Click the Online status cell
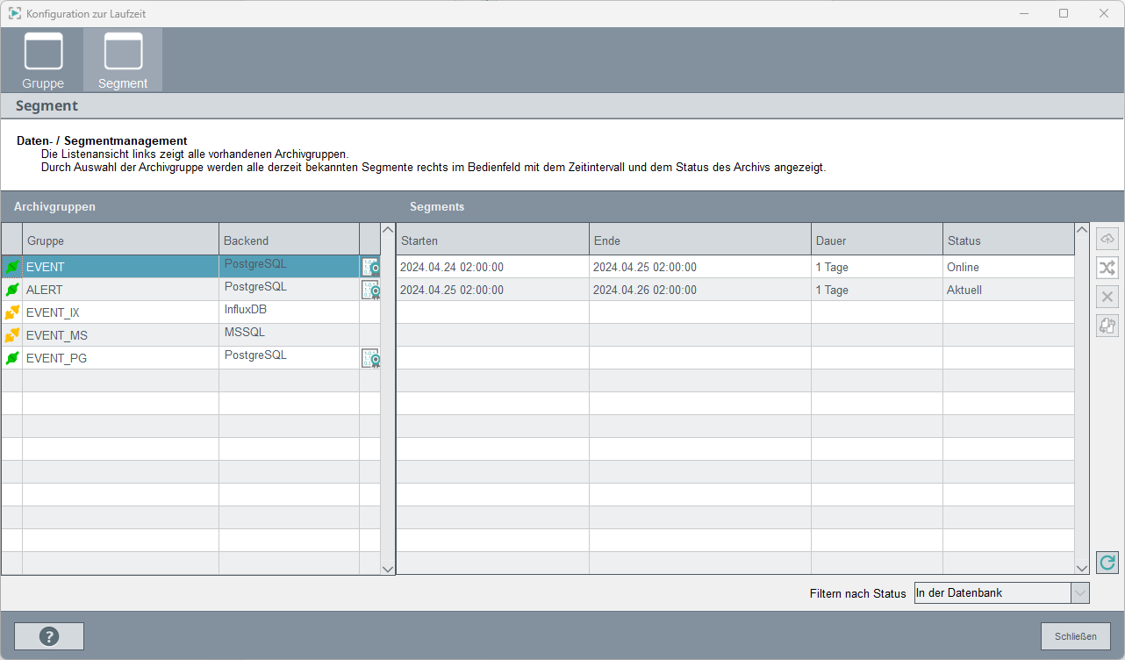 [x=1008, y=267]
